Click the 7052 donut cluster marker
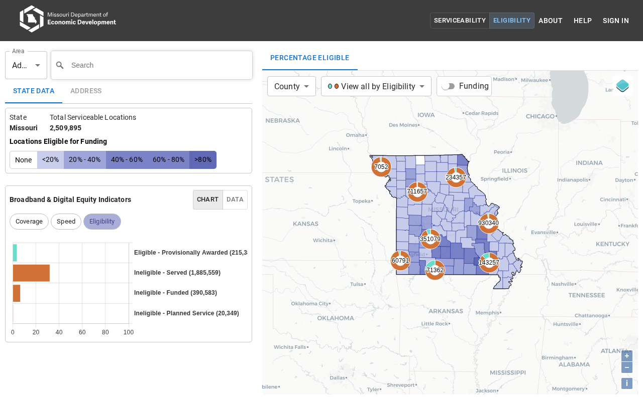Image resolution: width=643 pixels, height=401 pixels. [x=381, y=167]
